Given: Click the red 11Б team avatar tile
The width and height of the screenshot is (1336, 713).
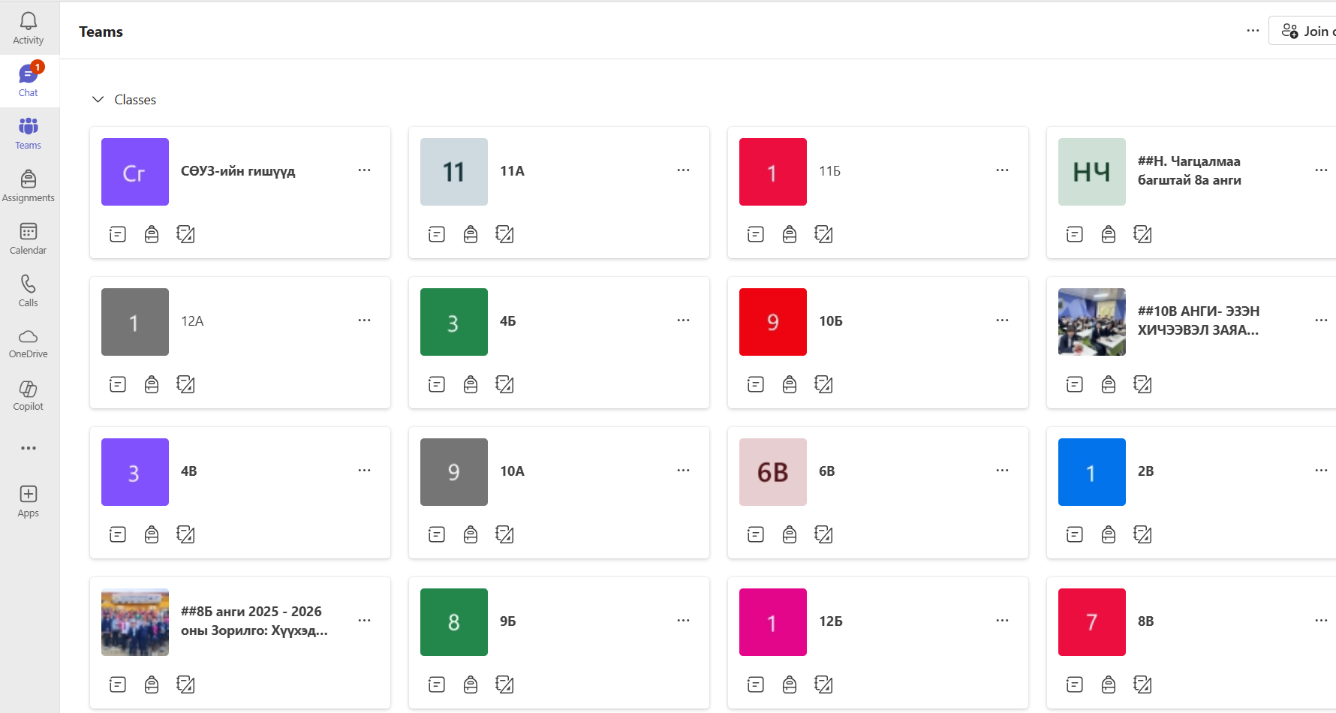Looking at the screenshot, I should [x=772, y=172].
